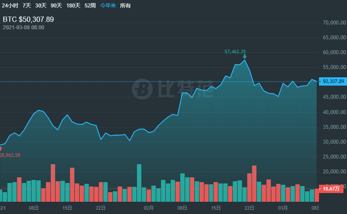
Task: Select the active 今年来 tab
Action: [108, 6]
